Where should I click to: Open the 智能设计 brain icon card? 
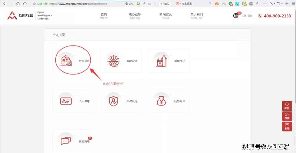(x=121, y=61)
